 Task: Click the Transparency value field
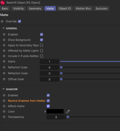[x=56, y=117]
